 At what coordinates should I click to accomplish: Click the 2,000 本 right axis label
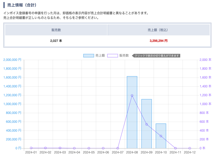point(205,60)
